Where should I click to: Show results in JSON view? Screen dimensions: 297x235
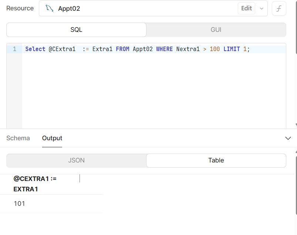76,160
